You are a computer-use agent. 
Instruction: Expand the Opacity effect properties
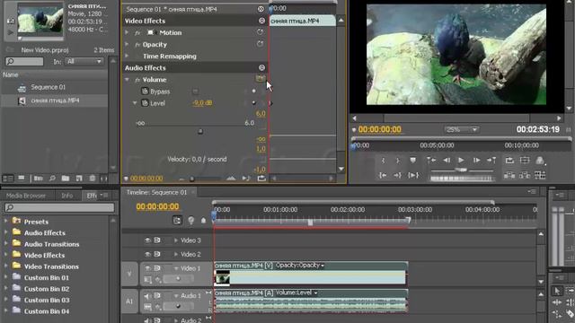click(x=127, y=44)
